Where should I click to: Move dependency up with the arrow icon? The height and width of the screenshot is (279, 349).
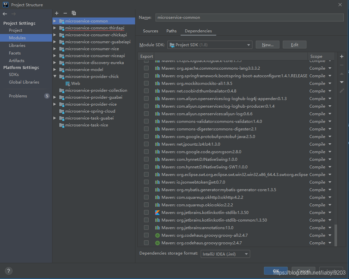point(342,74)
